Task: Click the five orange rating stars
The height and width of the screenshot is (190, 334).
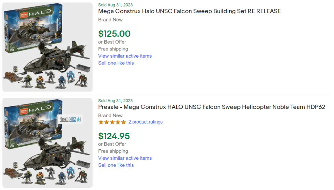Action: click(x=112, y=122)
